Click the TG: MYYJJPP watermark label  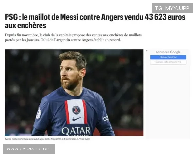(172, 8)
